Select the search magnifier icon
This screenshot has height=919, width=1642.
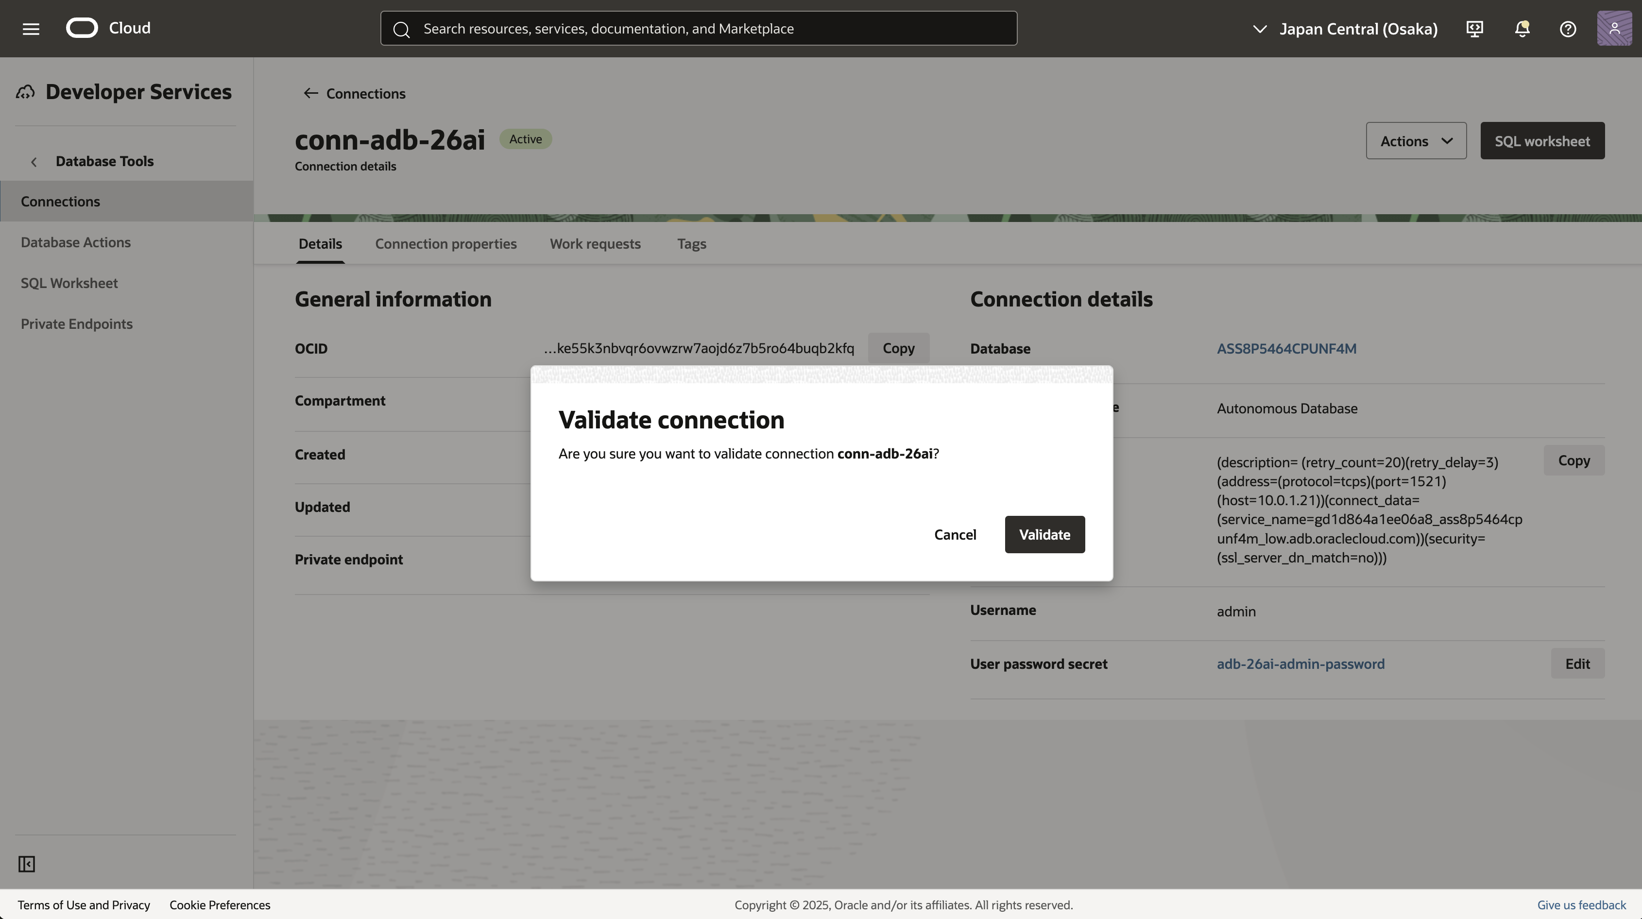(x=402, y=28)
